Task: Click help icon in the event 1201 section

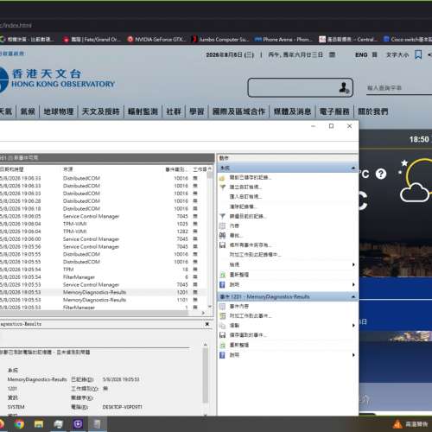Action: (x=222, y=355)
